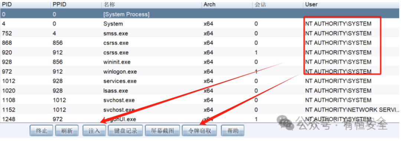This screenshot has width=401, height=141.
Task: Select the winlogon.exe process
Action: point(120,72)
